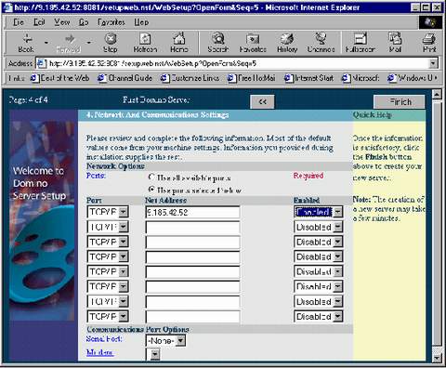Open the Favorites toolbar icon
The image size is (446, 368).
(x=253, y=39)
